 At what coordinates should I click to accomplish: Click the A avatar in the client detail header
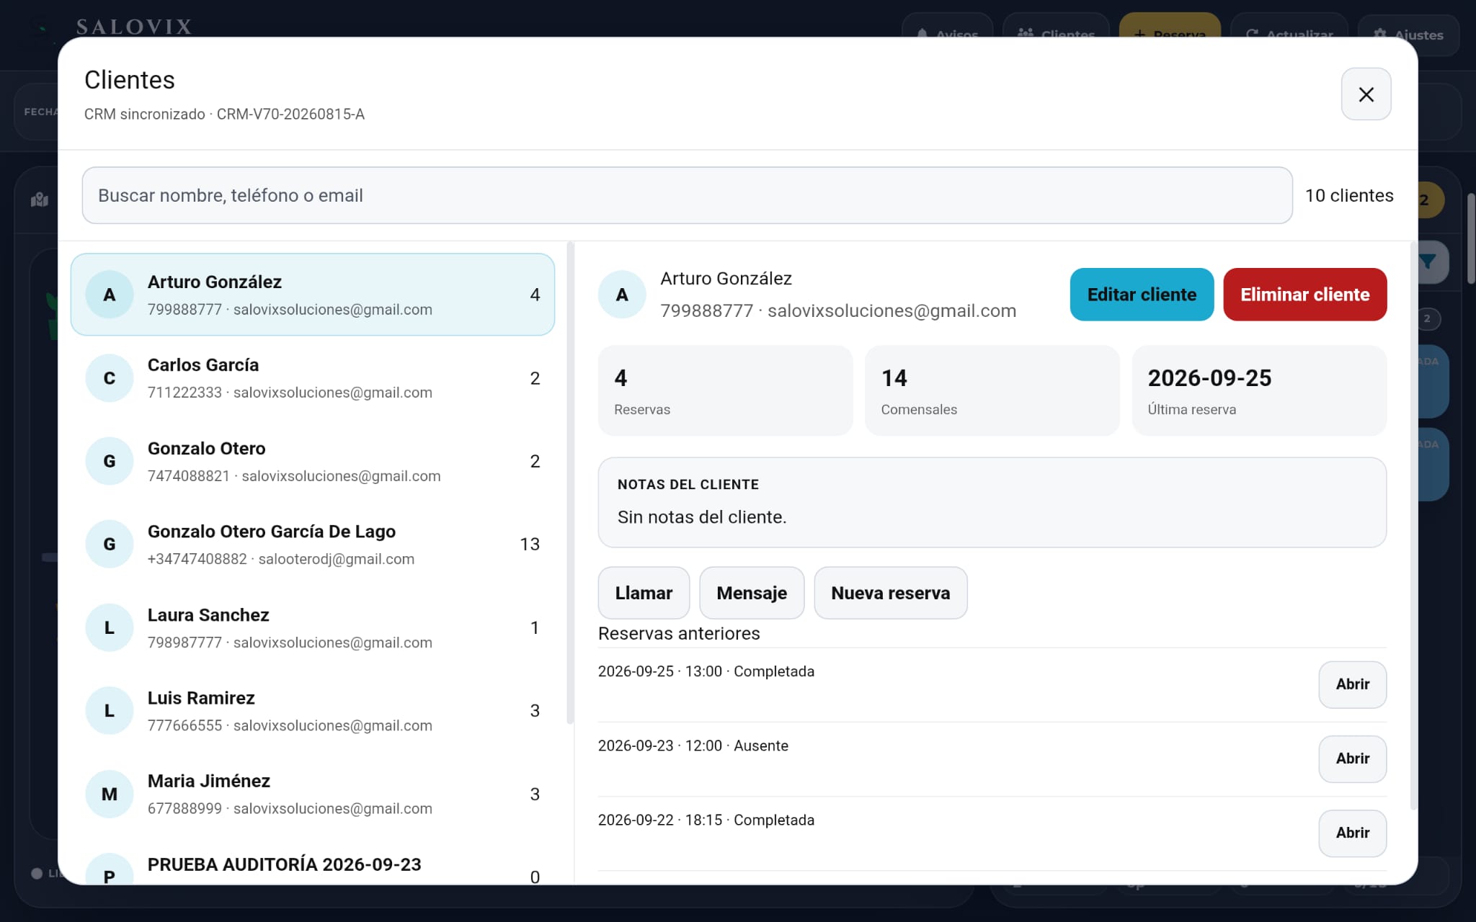[622, 295]
